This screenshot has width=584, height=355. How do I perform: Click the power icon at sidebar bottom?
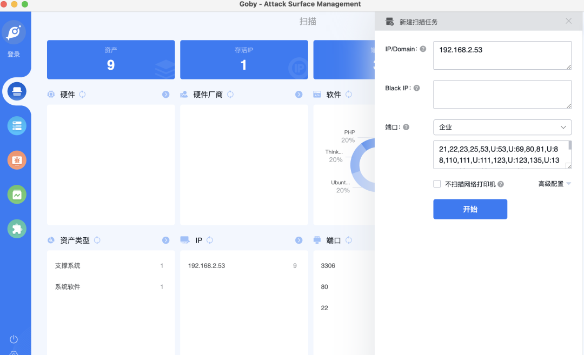click(x=14, y=339)
